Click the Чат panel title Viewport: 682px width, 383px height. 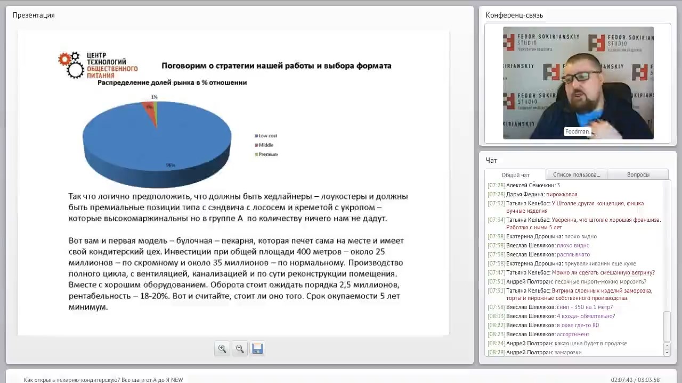491,160
